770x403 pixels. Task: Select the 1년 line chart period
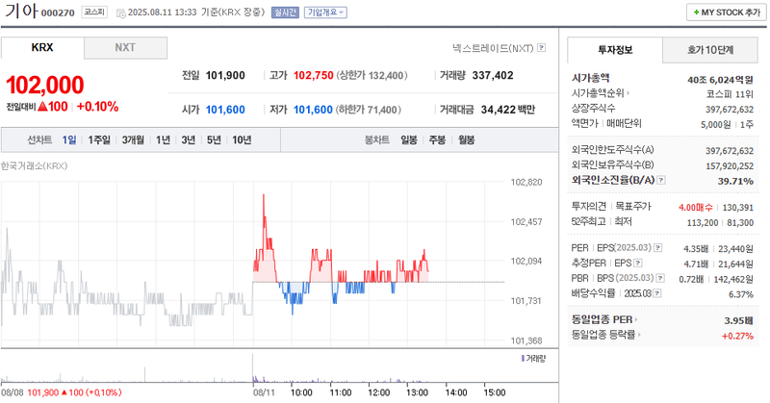pos(163,139)
